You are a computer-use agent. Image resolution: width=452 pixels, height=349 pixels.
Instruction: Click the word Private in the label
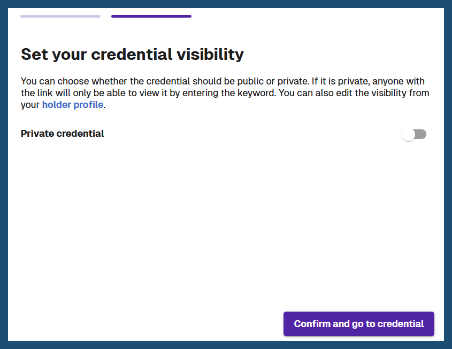coord(37,134)
